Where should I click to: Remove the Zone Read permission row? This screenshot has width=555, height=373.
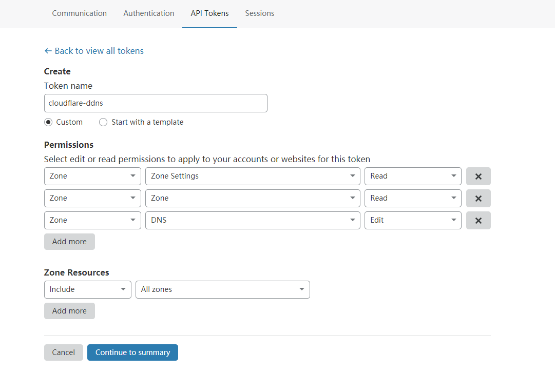(478, 198)
